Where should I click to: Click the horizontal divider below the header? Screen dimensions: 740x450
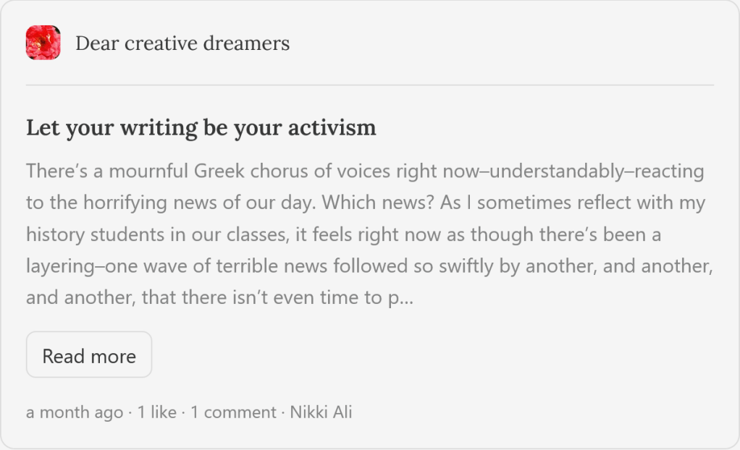point(369,85)
